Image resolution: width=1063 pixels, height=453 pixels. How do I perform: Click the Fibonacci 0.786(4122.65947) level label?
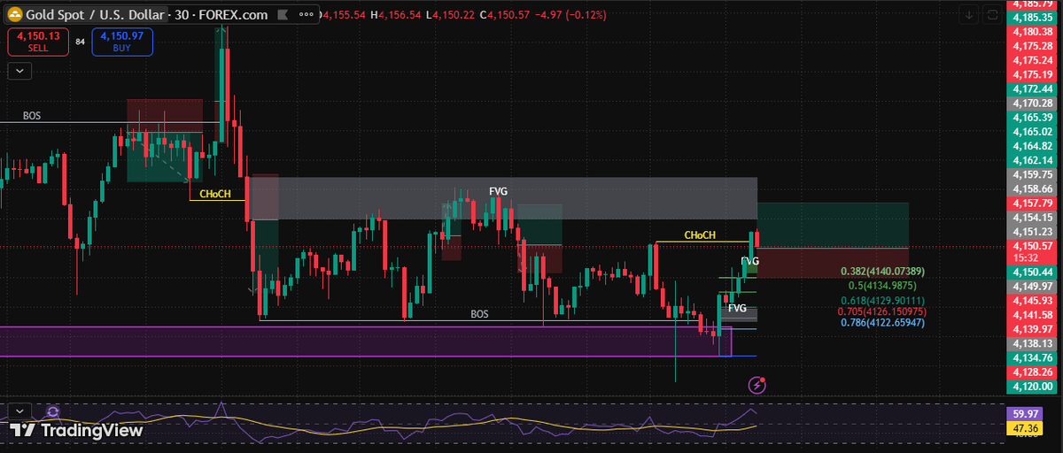click(x=882, y=322)
